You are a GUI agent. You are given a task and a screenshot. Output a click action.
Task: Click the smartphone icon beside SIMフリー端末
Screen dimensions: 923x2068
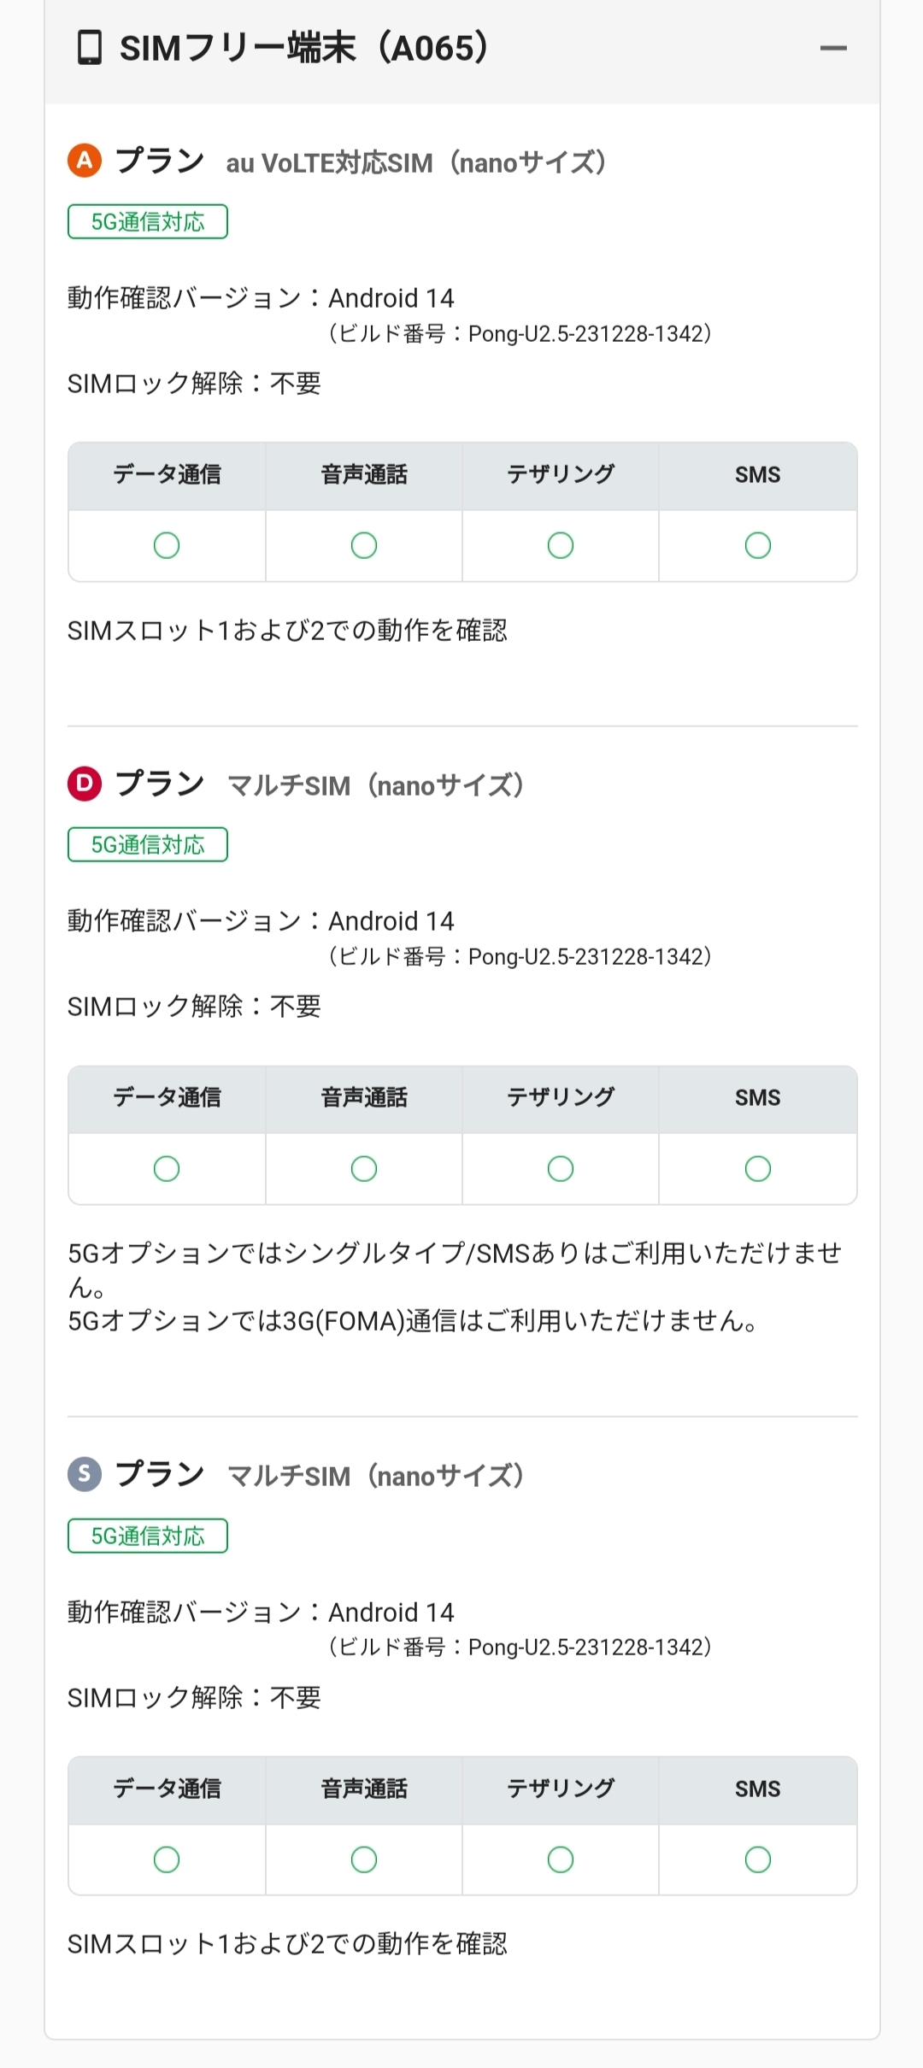click(x=90, y=49)
